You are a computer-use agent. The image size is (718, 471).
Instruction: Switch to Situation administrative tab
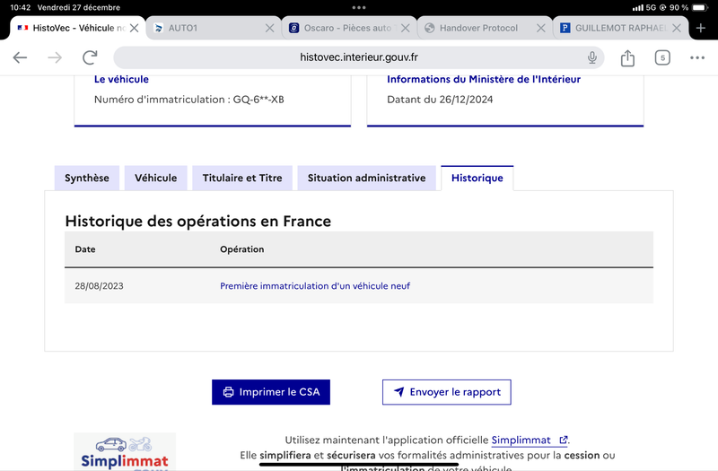[366, 178]
